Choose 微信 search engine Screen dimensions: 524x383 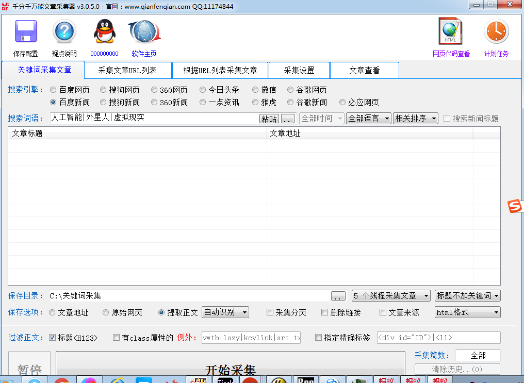coord(255,90)
